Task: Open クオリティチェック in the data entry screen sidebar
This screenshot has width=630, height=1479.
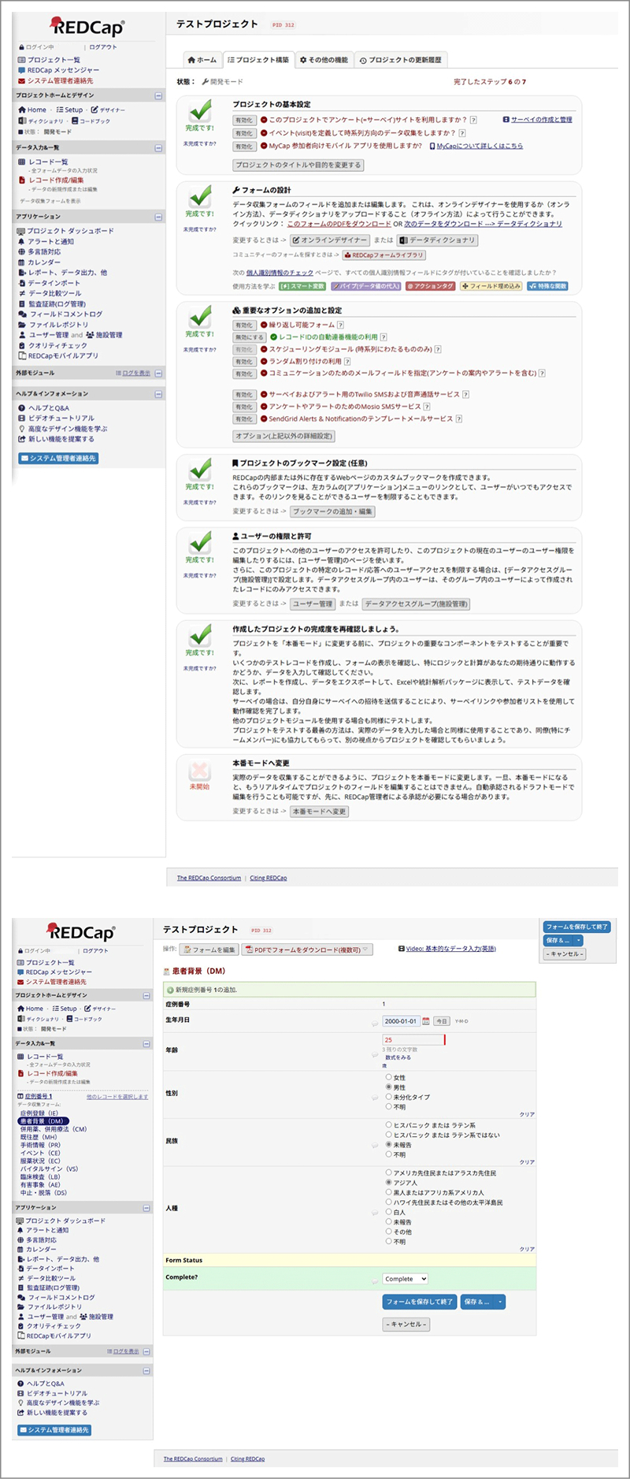Action: 54,1325
